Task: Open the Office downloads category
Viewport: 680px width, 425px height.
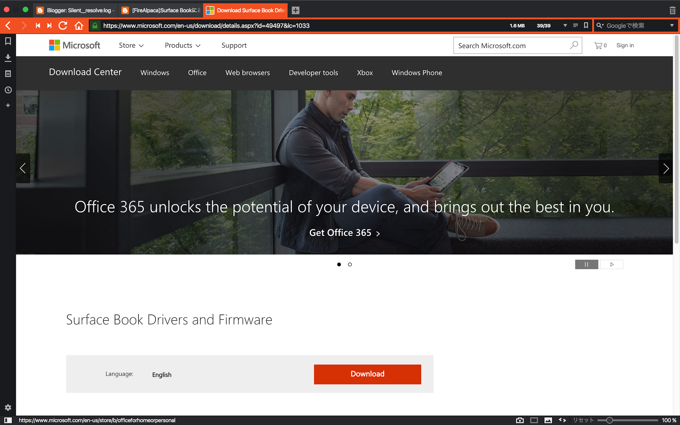Action: [197, 73]
